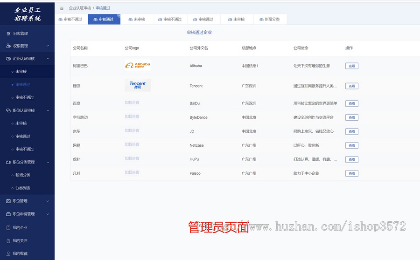The height and width of the screenshot is (260, 420).
Task: Click 查看 for 虎扑
Action: [x=352, y=159]
